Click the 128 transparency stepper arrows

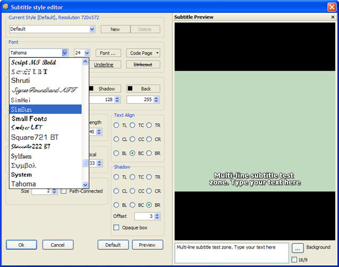tap(117, 100)
